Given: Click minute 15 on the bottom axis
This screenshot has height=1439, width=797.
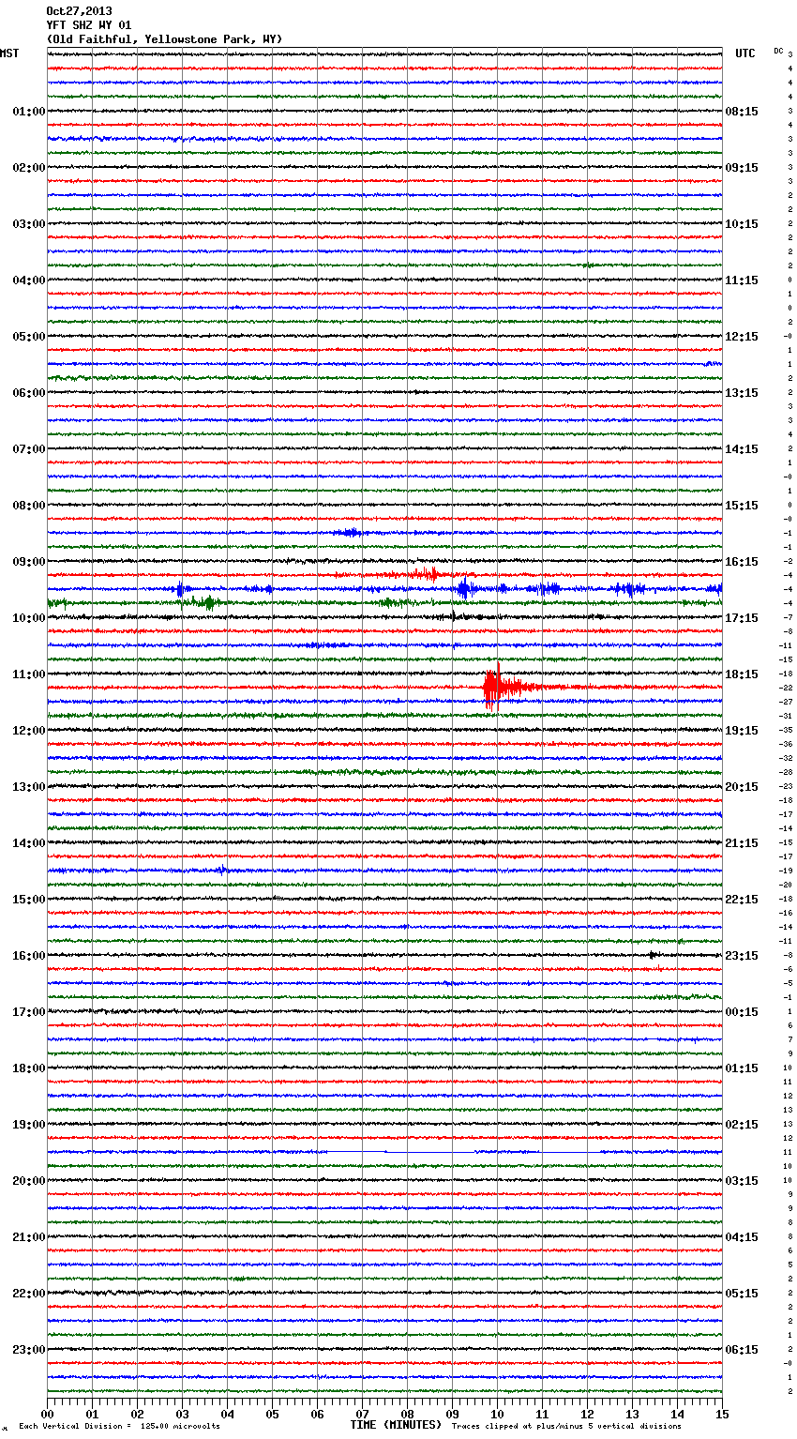Looking at the screenshot, I should [722, 1414].
